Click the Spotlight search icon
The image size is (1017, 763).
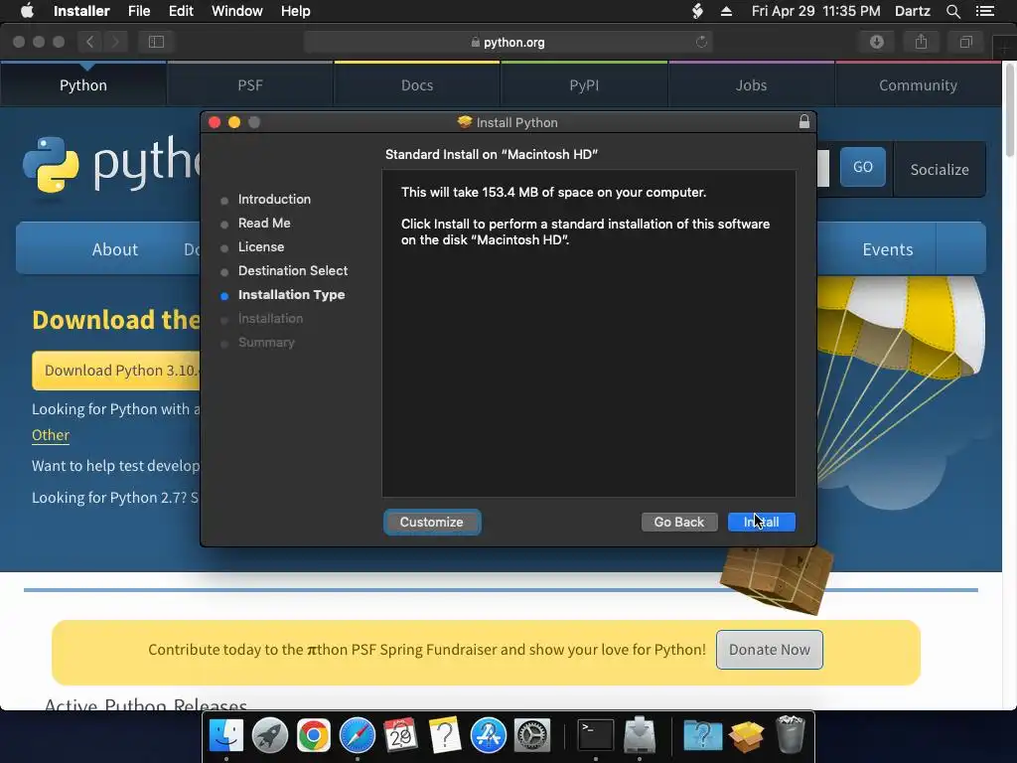(x=953, y=11)
